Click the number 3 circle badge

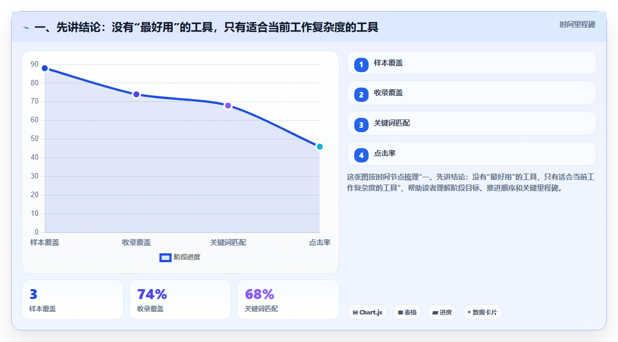point(361,125)
